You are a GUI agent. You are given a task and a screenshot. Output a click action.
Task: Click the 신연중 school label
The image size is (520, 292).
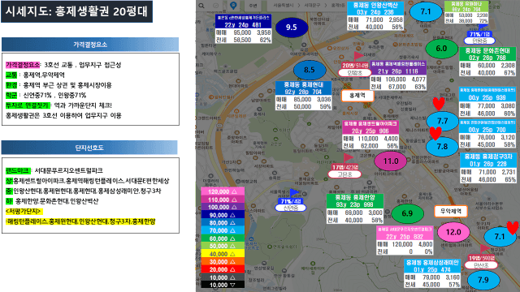point(291,208)
